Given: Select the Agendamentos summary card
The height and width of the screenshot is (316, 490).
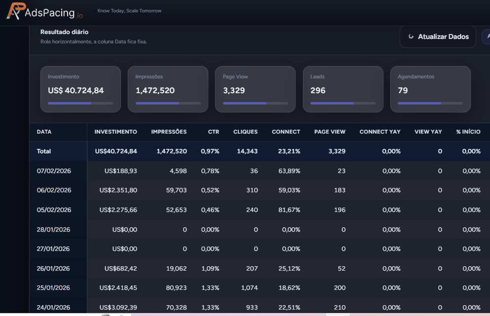Looking at the screenshot, I should pos(430,89).
